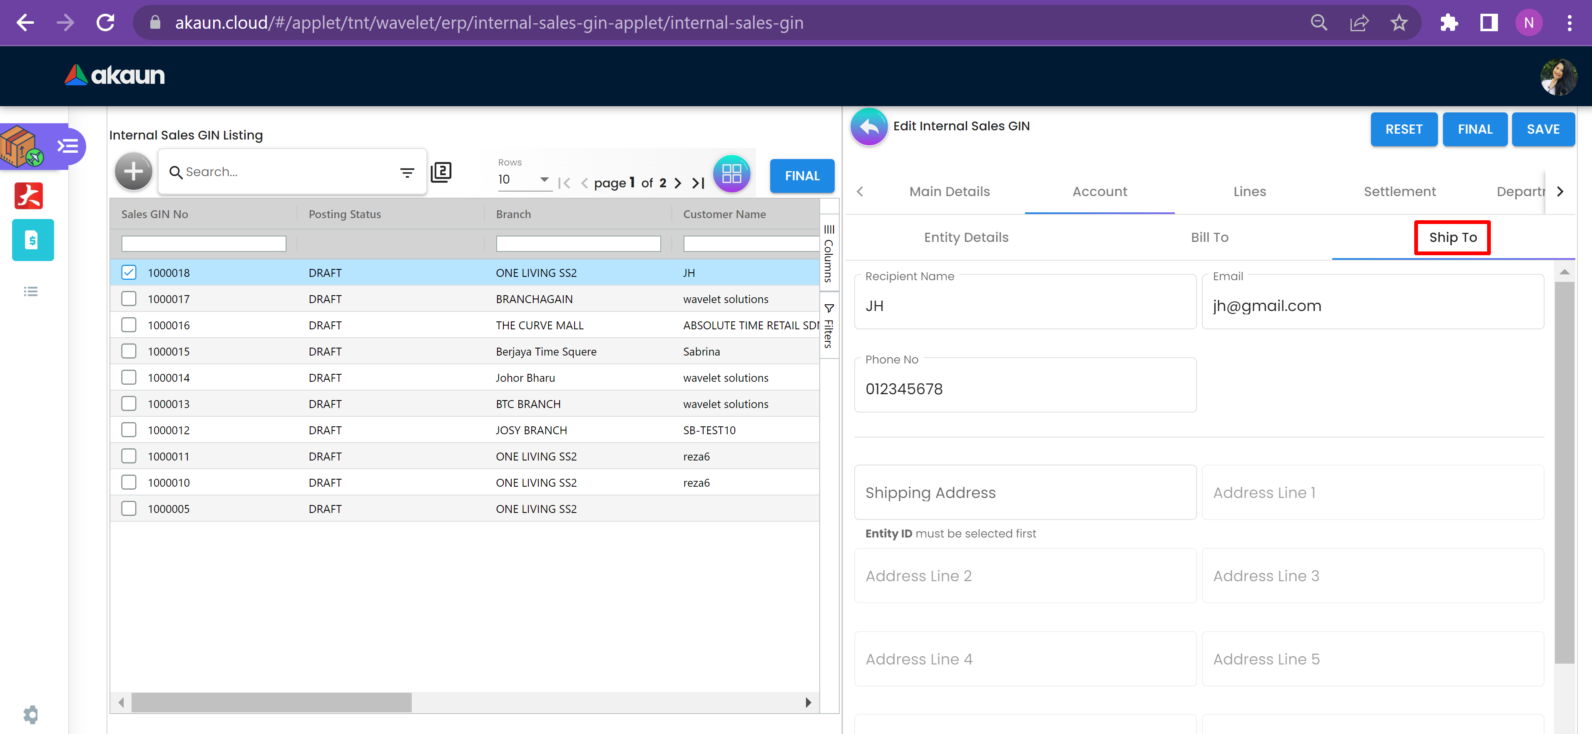Open the settings gear at sidebar bottom
This screenshot has height=734, width=1592.
click(30, 714)
